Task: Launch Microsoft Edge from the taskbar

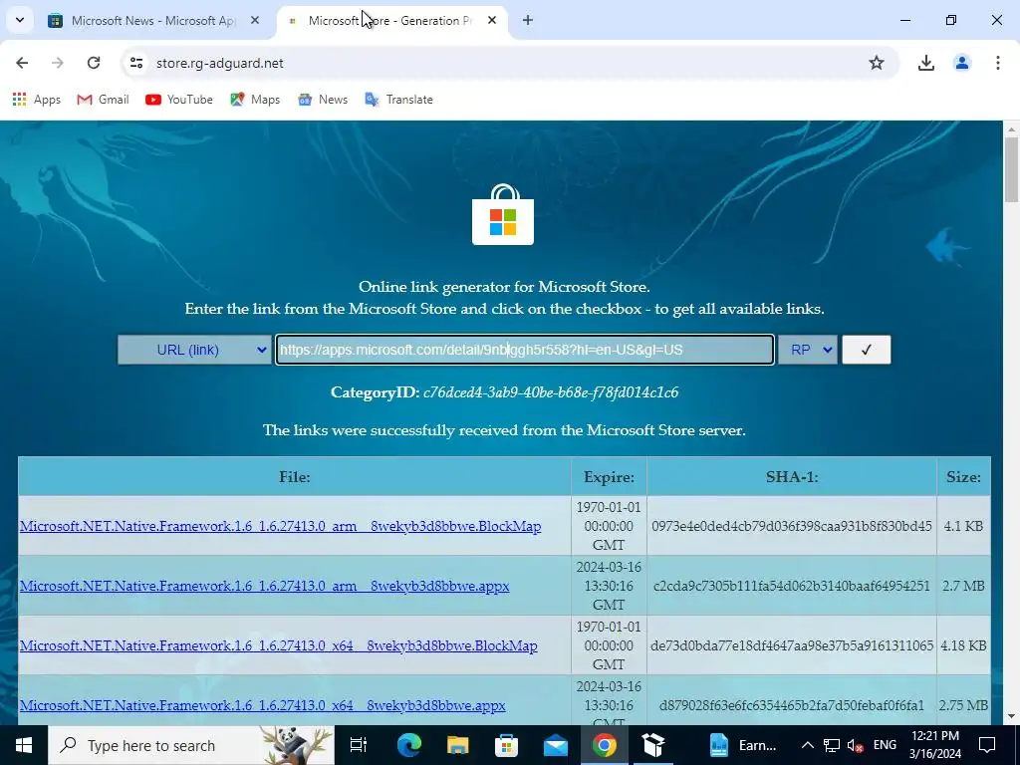Action: coord(408,745)
